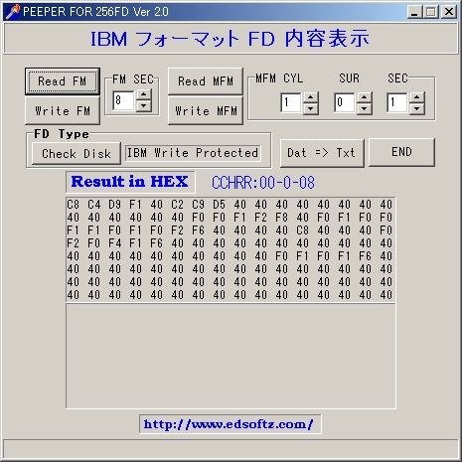Increase FM SEC value with up arrow
The height and width of the screenshot is (462, 462).
(x=143, y=94)
